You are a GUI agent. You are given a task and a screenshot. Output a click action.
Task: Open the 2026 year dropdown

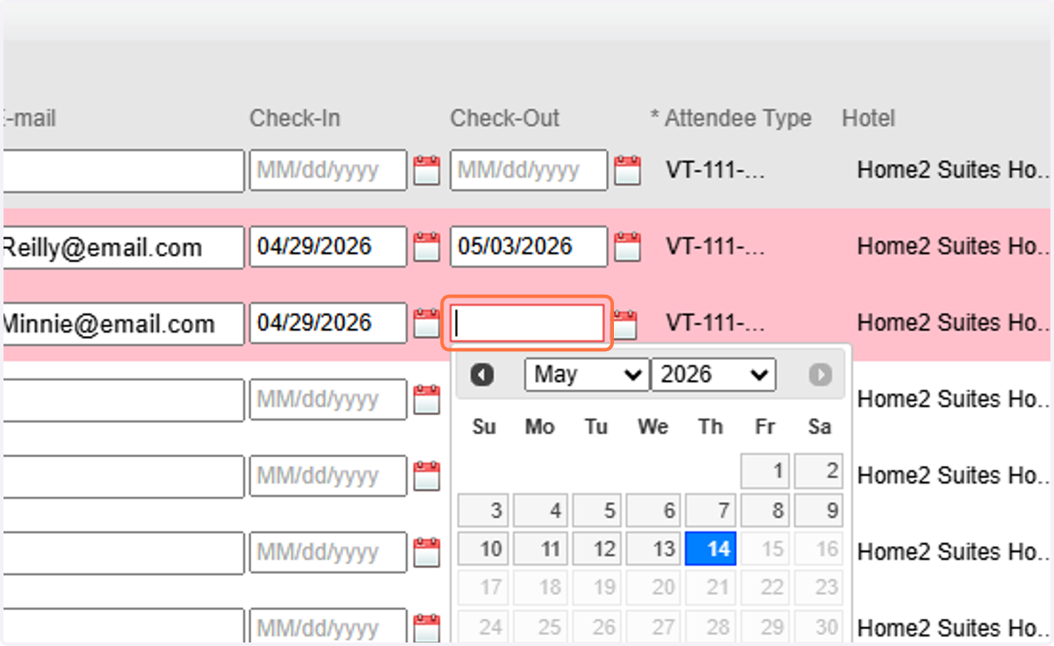(713, 375)
